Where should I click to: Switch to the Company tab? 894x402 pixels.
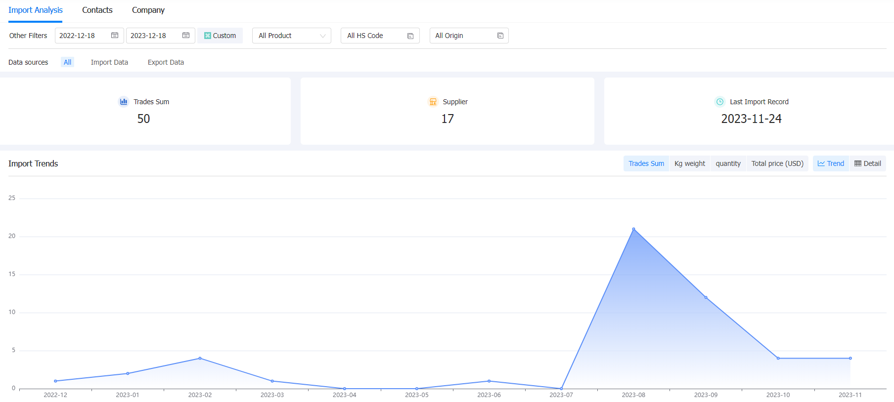coord(148,10)
